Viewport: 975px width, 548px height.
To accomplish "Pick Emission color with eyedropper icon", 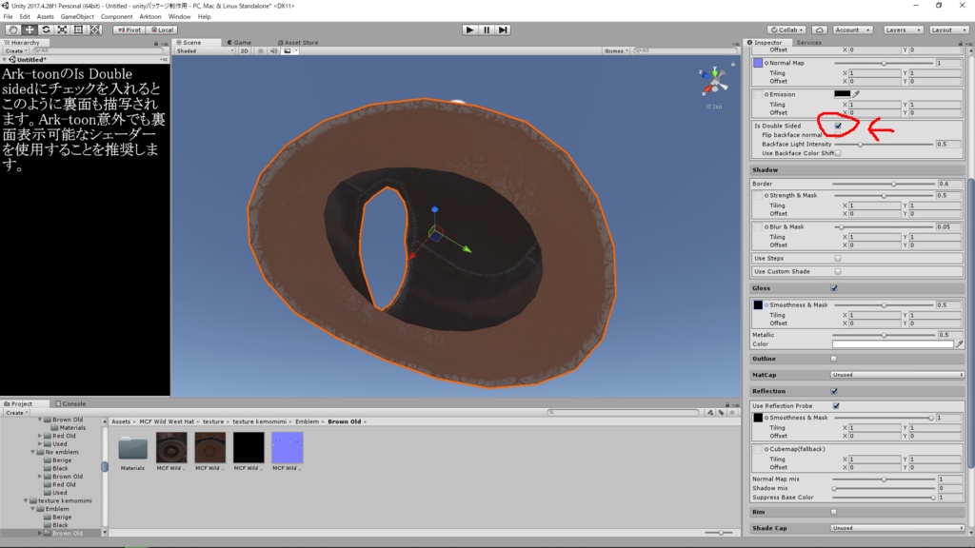I will (856, 94).
